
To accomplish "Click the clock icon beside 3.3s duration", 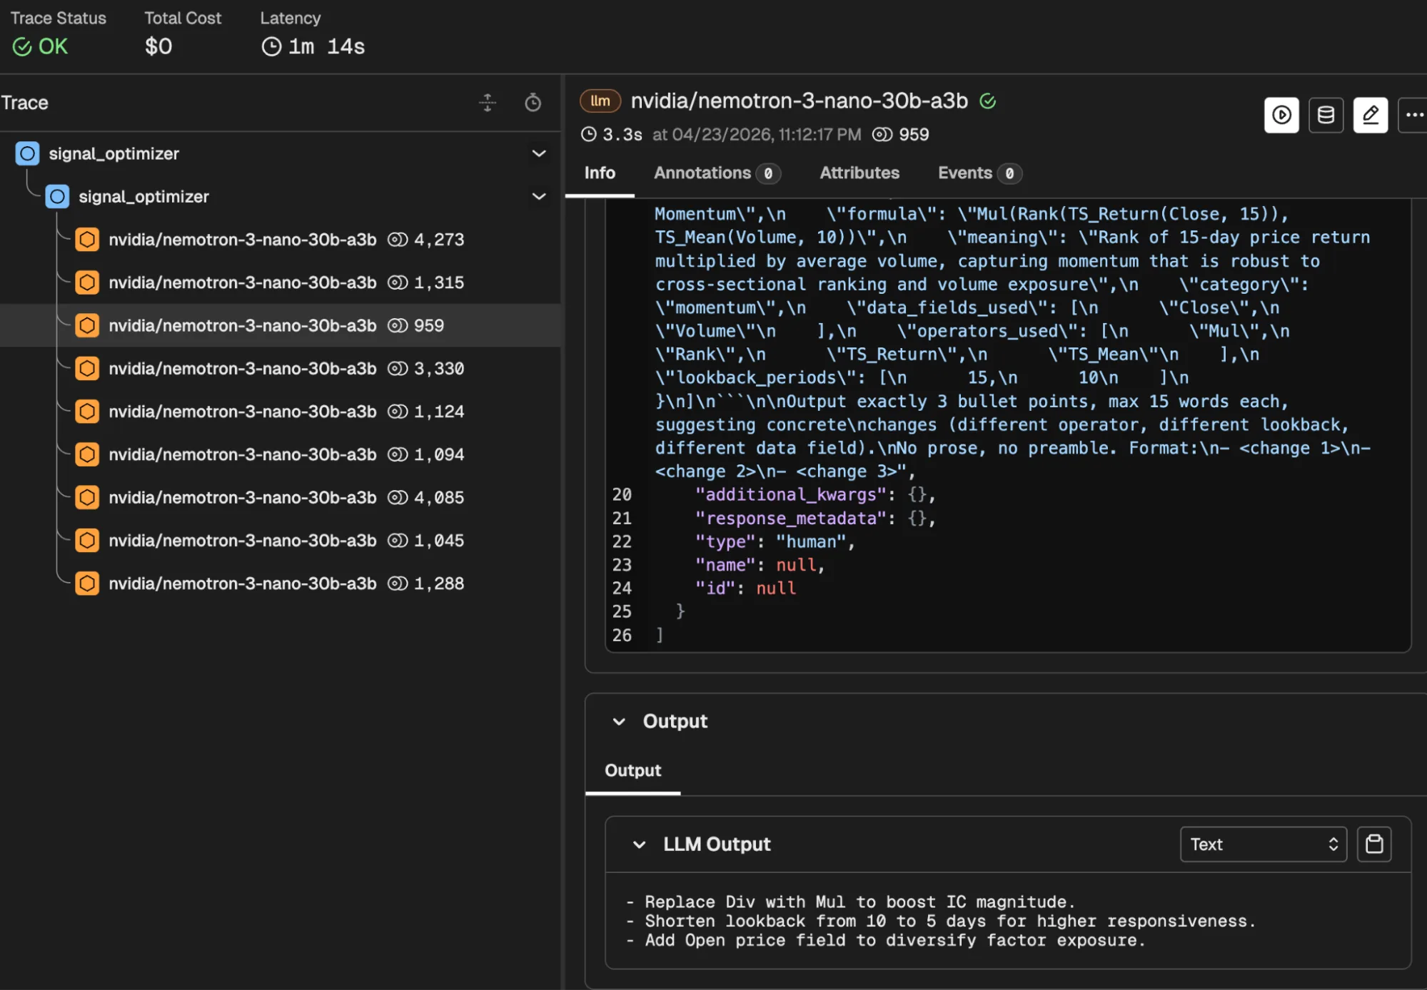I will coord(589,134).
